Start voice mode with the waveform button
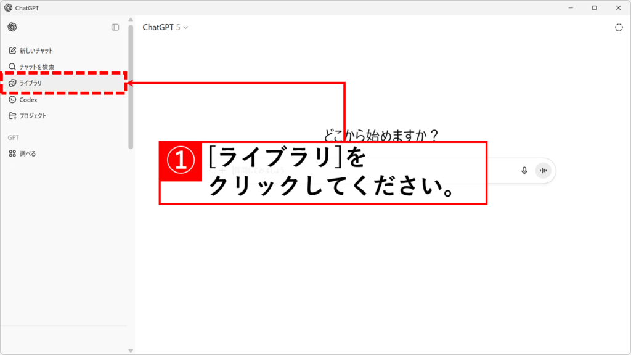 [543, 171]
